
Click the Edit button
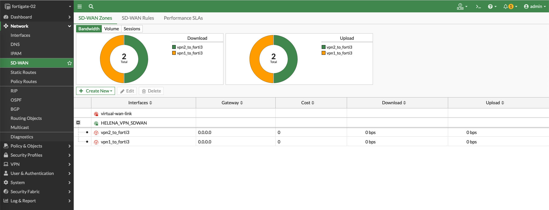tap(127, 91)
